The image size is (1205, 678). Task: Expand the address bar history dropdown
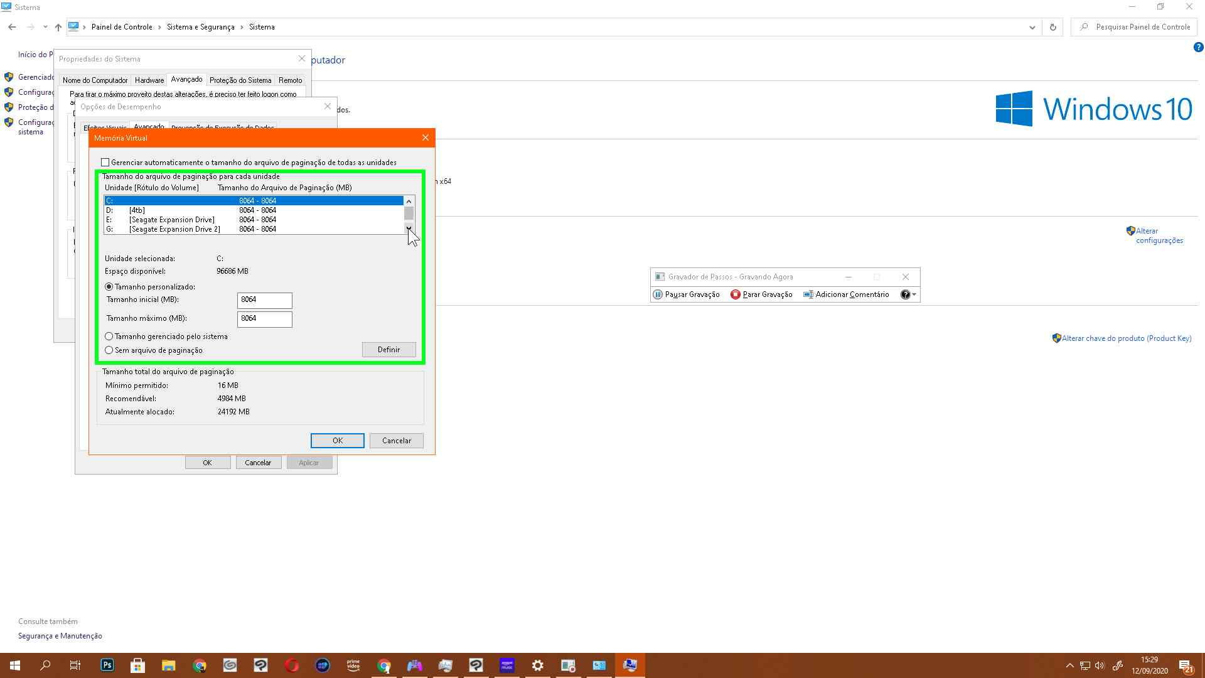click(1032, 27)
